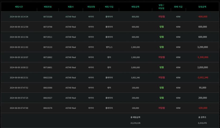Click the 당첨금액 column header

(202, 7)
